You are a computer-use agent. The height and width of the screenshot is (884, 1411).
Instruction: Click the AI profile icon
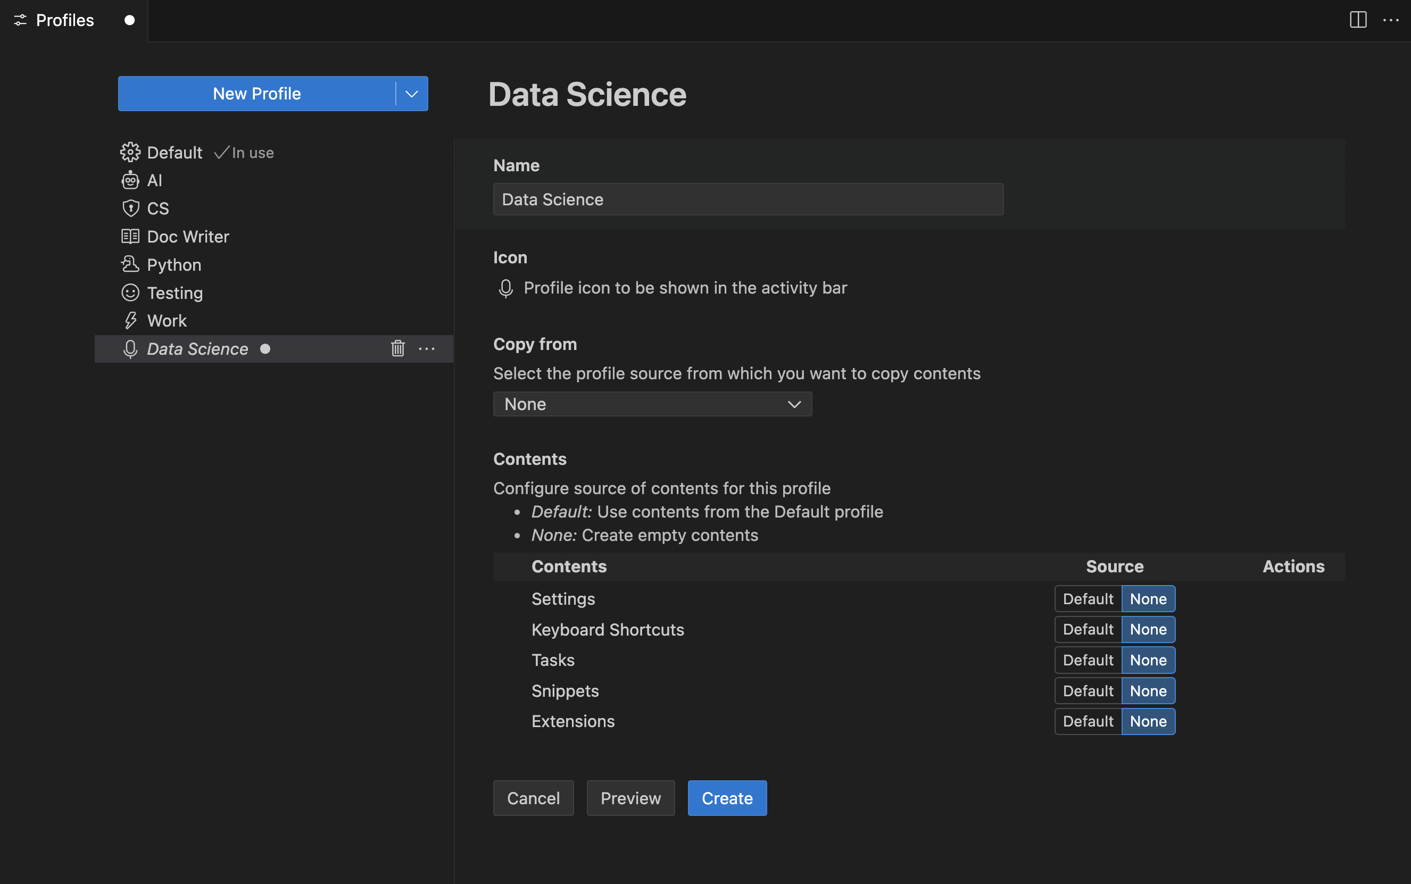click(x=129, y=180)
